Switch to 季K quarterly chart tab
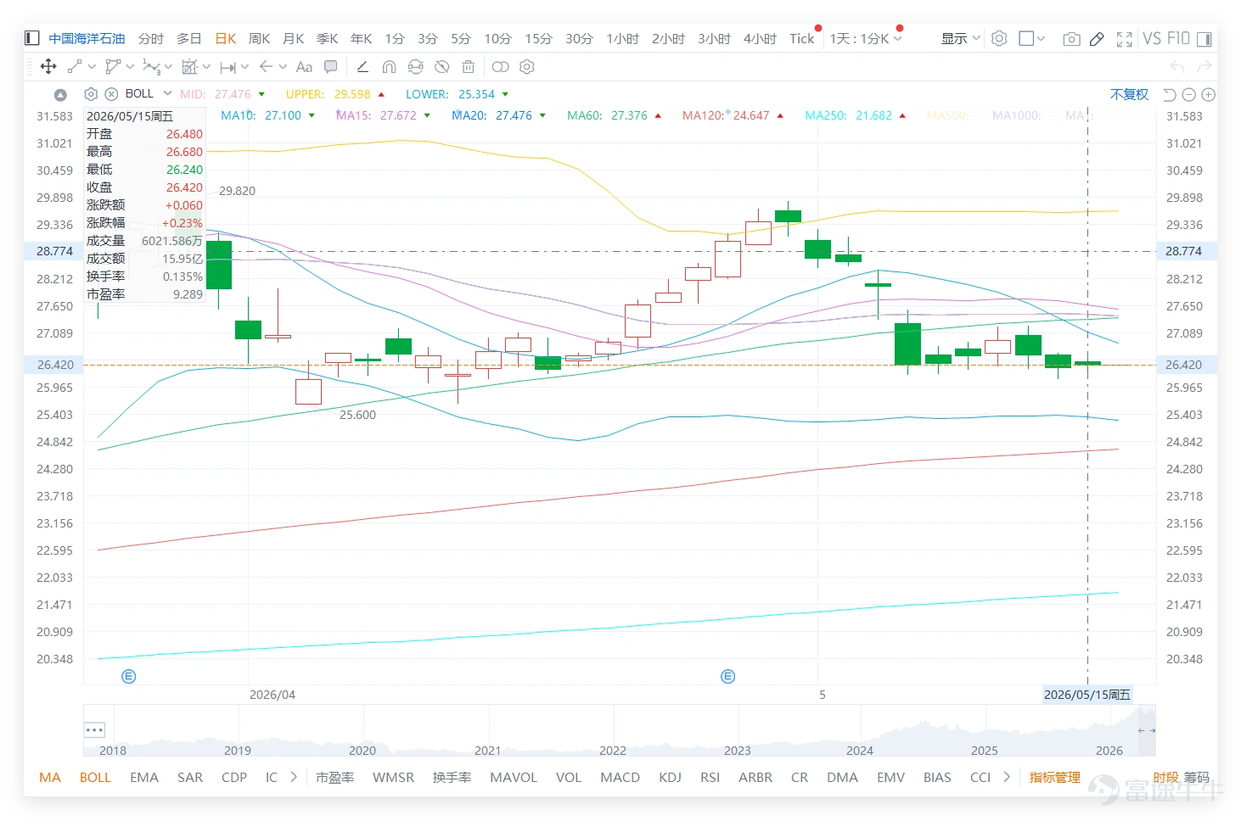This screenshot has width=1241, height=821. (x=327, y=38)
